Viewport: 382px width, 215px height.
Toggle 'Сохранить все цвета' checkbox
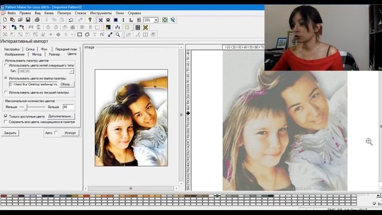5,122
